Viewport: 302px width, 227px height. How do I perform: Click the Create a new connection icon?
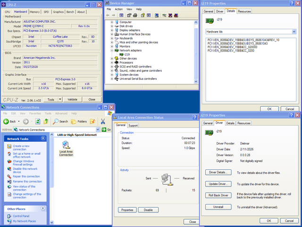(9, 146)
